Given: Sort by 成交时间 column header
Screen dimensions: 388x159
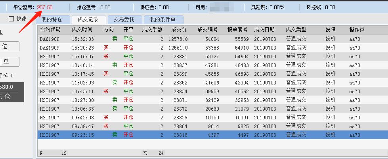Looking at the screenshot, I should tap(82, 30).
